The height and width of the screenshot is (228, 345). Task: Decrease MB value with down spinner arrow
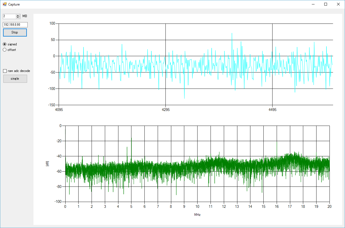pos(18,17)
